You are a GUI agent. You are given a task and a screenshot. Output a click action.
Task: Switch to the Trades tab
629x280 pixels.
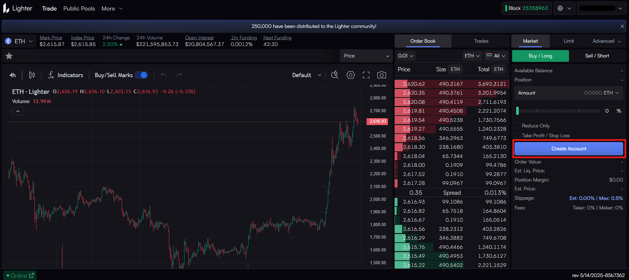pyautogui.click(x=481, y=41)
